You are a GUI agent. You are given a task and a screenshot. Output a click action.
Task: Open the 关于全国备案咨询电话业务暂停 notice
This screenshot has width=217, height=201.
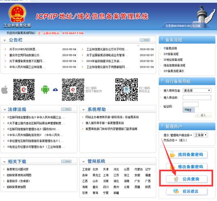[x=107, y=55]
